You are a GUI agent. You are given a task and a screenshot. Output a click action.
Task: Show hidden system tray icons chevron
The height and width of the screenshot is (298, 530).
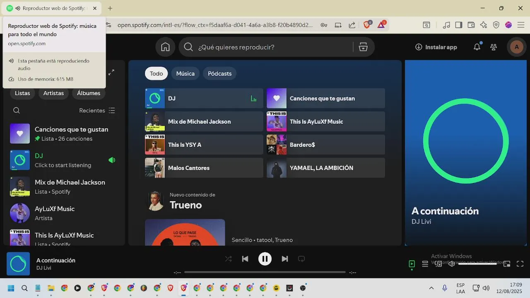coord(431,288)
